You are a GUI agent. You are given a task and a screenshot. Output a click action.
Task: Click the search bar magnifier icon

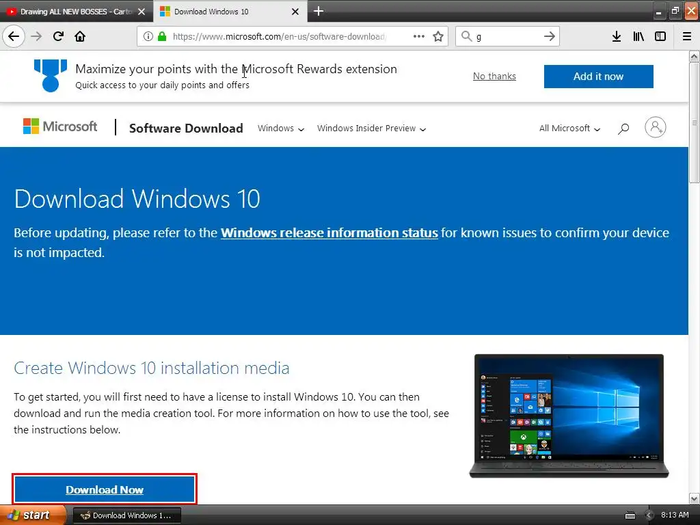click(466, 36)
